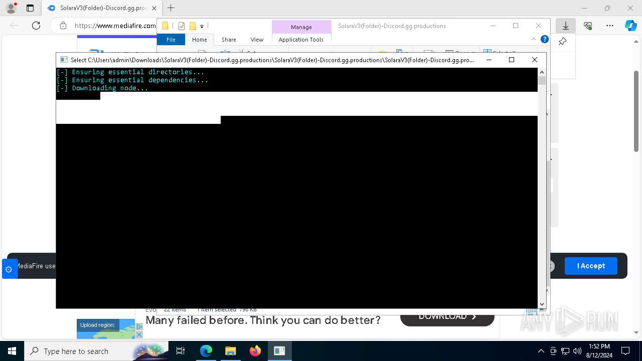Open notification center on taskbar
Screen dimensions: 642x361
pyautogui.click(x=625, y=351)
